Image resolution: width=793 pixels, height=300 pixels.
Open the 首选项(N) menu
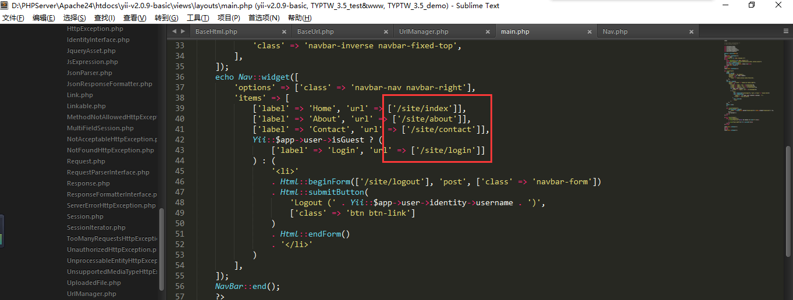click(x=264, y=18)
